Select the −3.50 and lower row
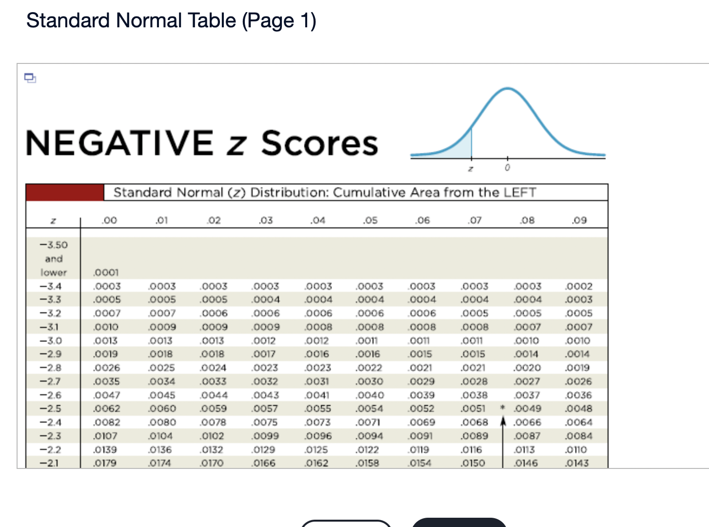This screenshot has height=527, width=709. (53, 259)
